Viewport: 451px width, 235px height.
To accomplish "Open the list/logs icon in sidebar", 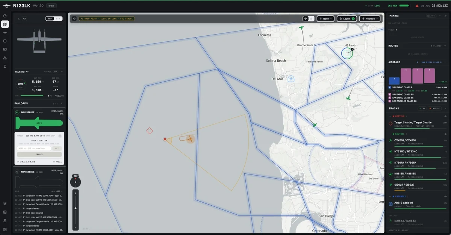I will point(5,66).
